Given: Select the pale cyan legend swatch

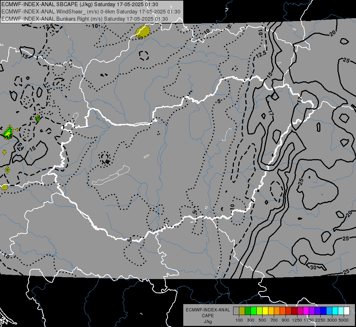Looking at the screenshot, I should pyautogui.click(x=341, y=311).
